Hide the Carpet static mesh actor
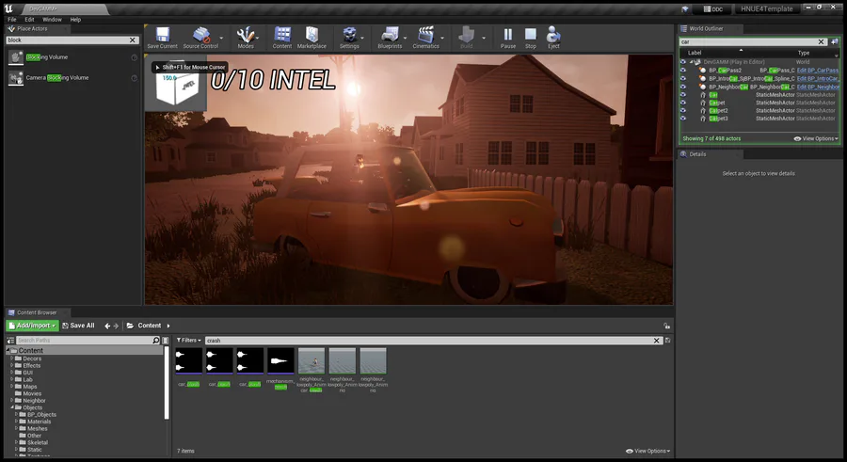The height and width of the screenshot is (462, 847). pos(683,103)
